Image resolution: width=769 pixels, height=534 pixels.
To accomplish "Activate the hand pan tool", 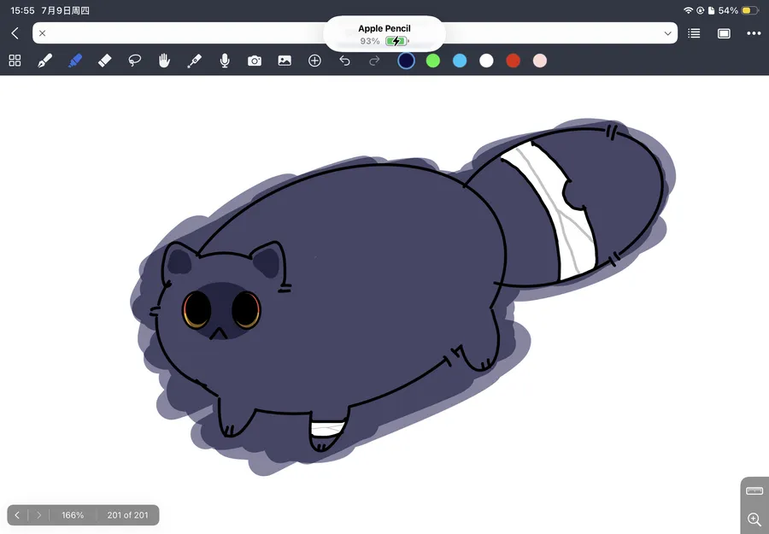I will click(164, 61).
